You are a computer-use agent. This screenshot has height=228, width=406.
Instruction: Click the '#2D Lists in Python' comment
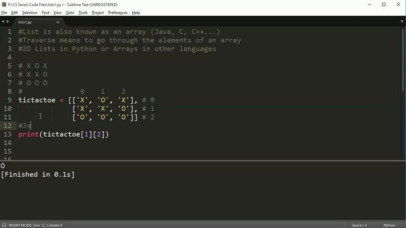(x=117, y=49)
